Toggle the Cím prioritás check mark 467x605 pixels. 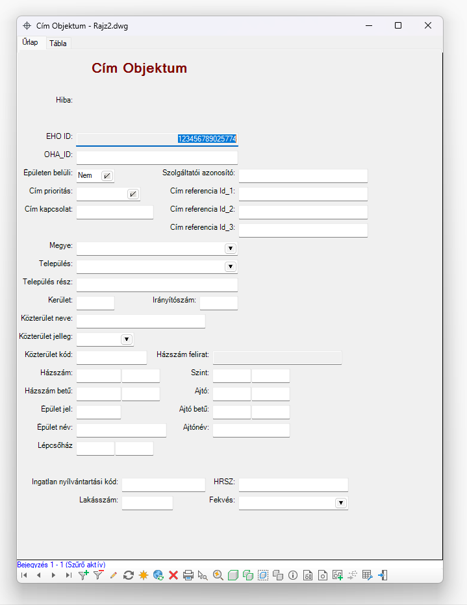pyautogui.click(x=133, y=194)
